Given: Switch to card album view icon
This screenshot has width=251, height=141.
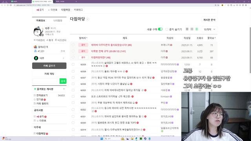Looking at the screenshot, I should [x=192, y=29].
